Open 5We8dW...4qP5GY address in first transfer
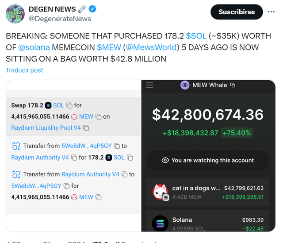Screen dimensions: 283x243 [87, 146]
